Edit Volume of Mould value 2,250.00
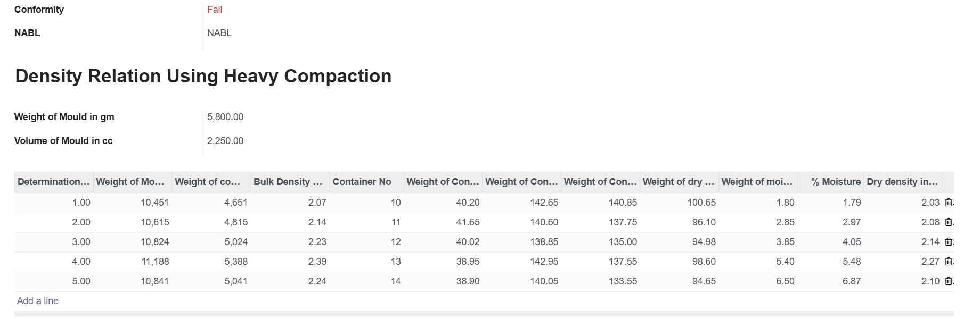Screen dimensions: 972x319 coord(225,141)
